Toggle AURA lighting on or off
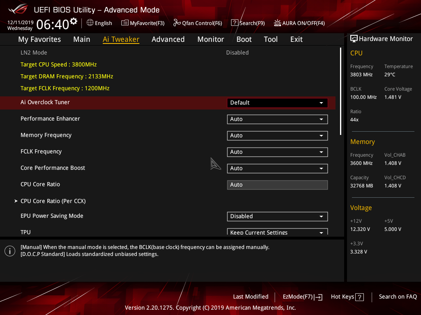Image resolution: width=421 pixels, height=315 pixels. coord(299,23)
